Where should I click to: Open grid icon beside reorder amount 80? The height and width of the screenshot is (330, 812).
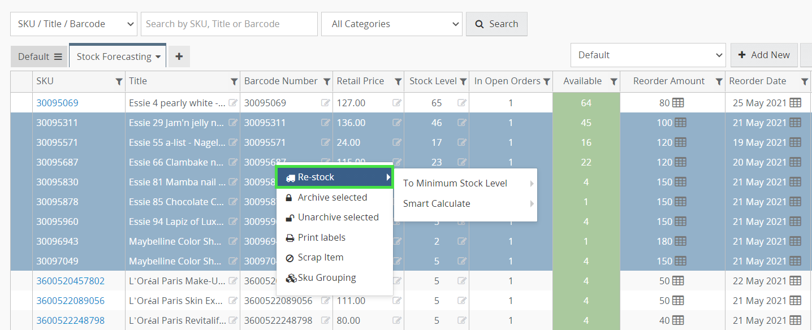pyautogui.click(x=679, y=103)
